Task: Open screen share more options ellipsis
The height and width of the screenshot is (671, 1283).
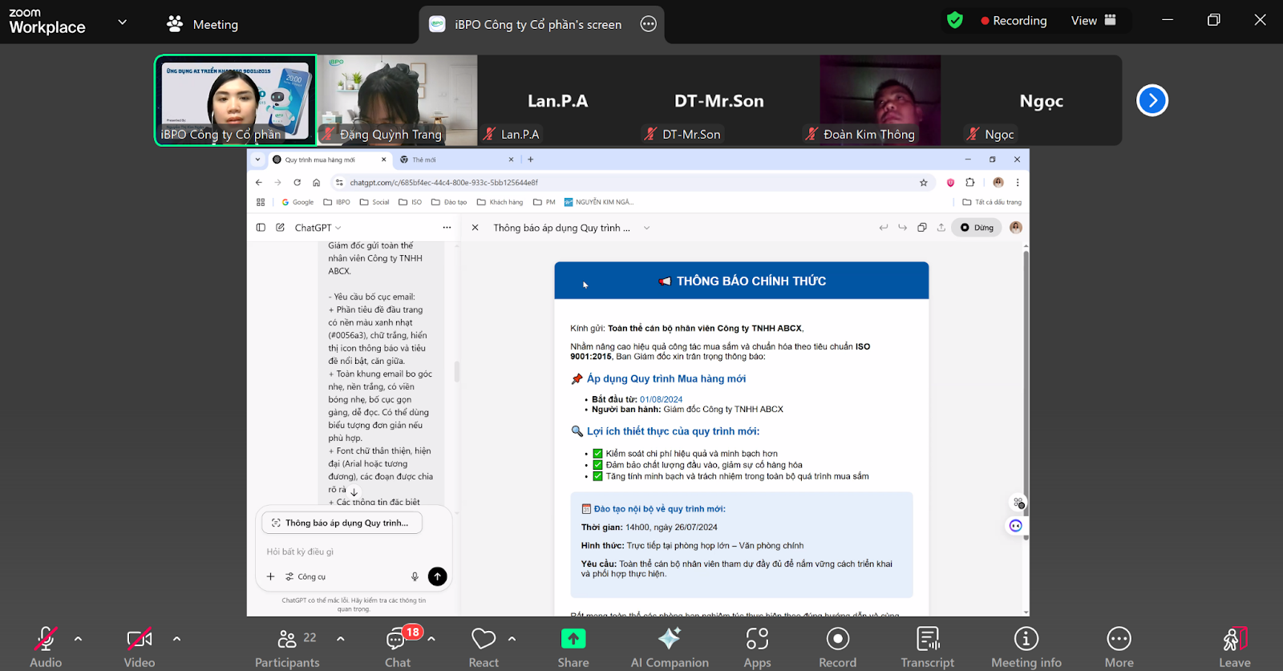Action: pyautogui.click(x=648, y=24)
